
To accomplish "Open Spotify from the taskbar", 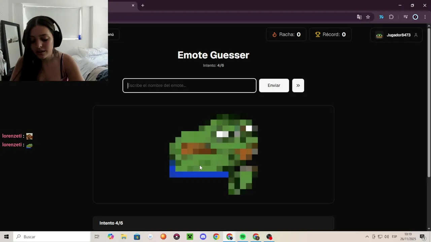I will pyautogui.click(x=243, y=237).
